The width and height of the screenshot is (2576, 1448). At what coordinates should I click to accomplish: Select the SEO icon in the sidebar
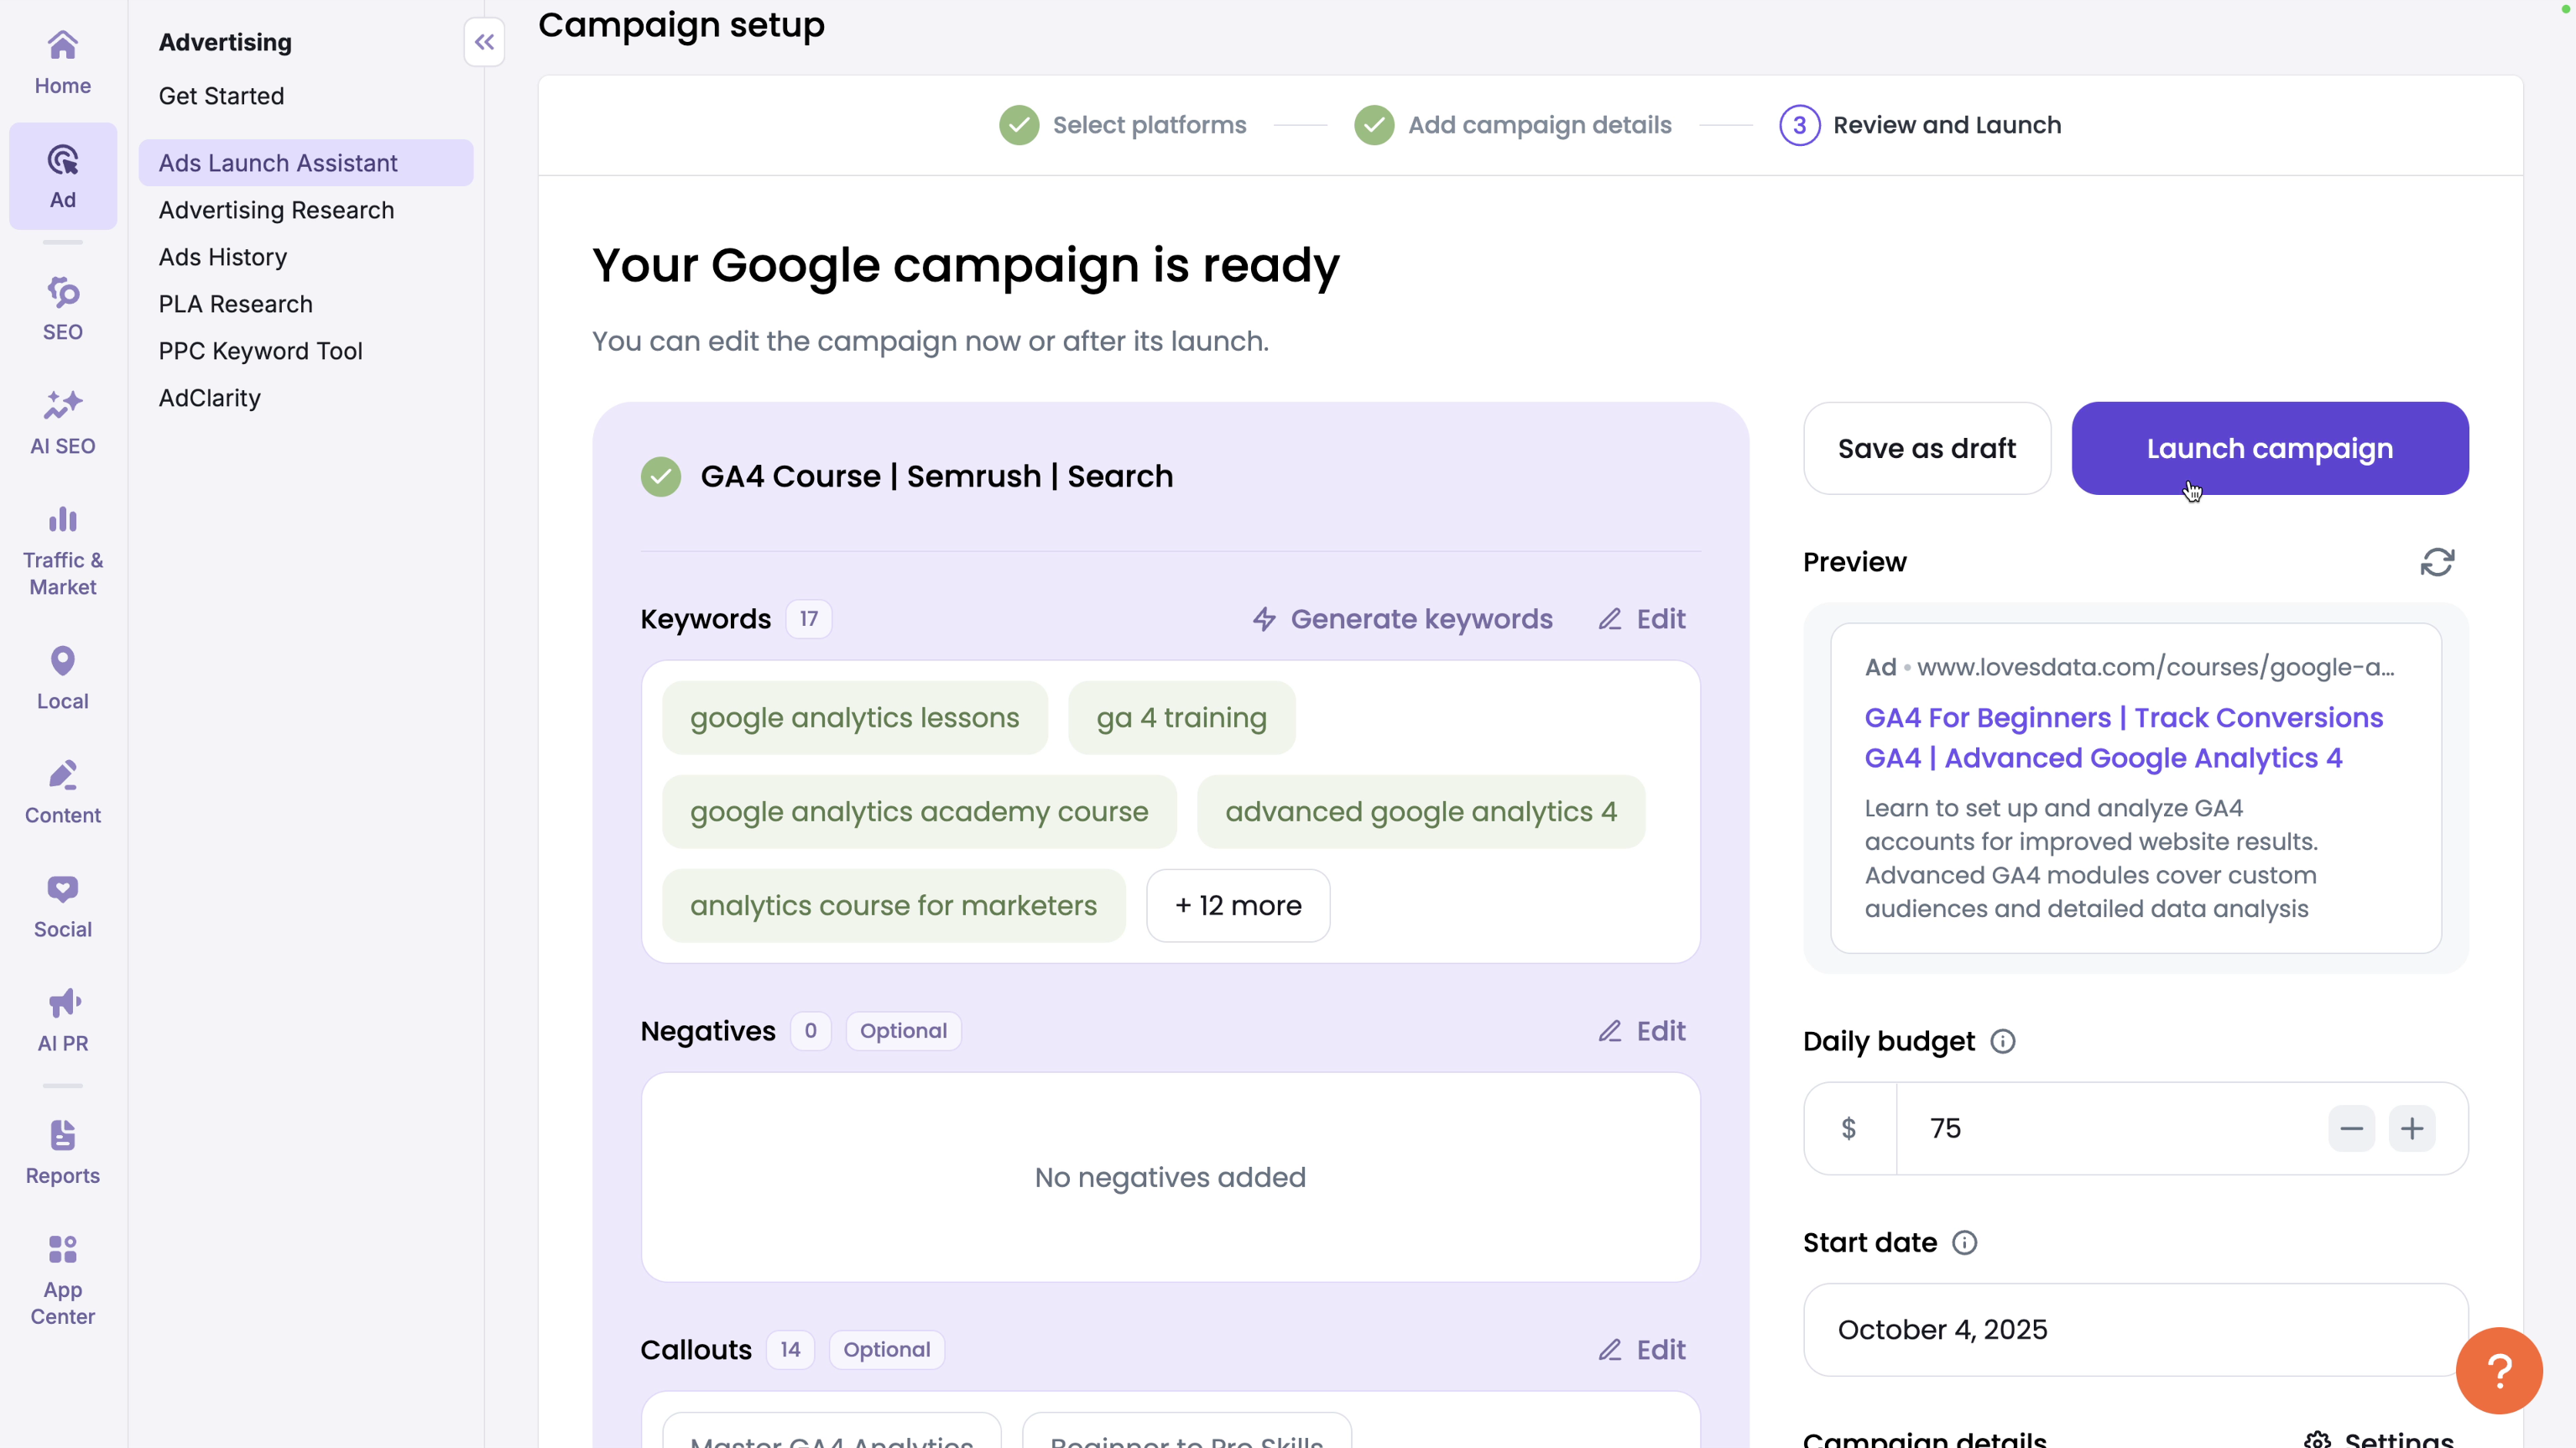click(62, 306)
